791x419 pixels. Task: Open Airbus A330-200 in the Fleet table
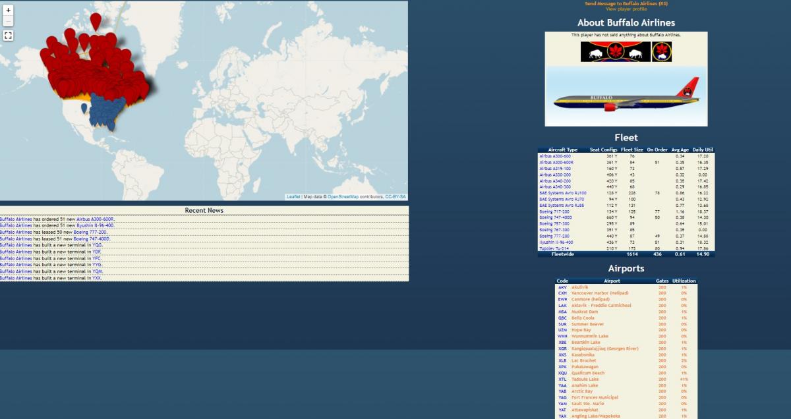click(555, 175)
